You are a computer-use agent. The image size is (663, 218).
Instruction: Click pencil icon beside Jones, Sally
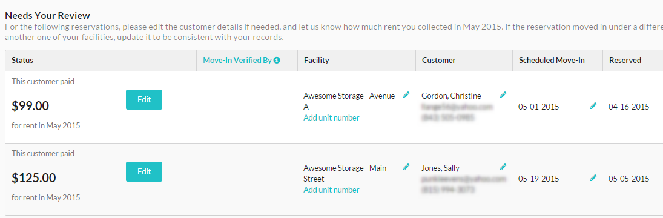coord(503,167)
